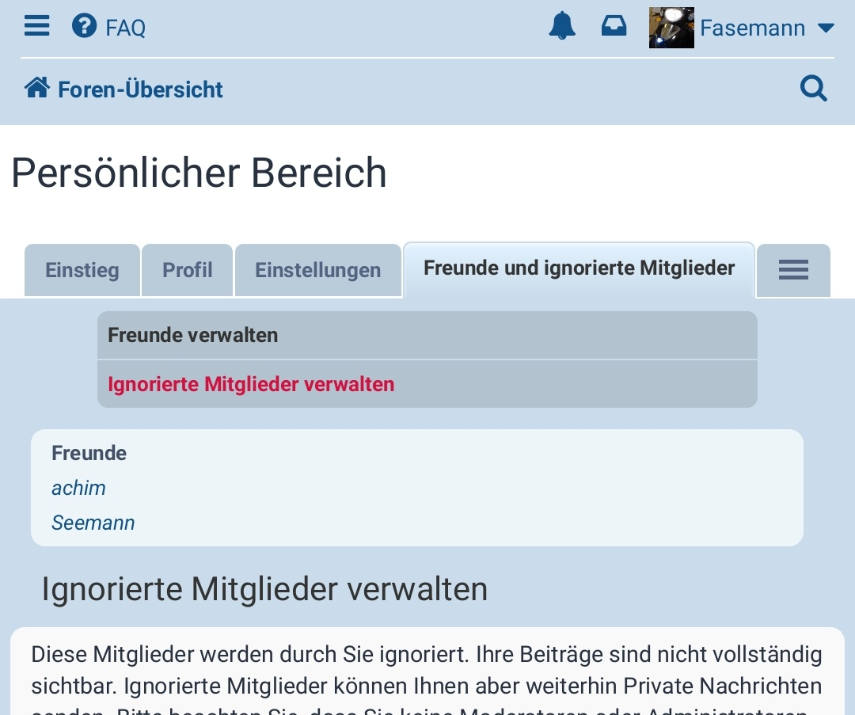The height and width of the screenshot is (715, 855).
Task: Open the Einstellungen tab
Action: pyautogui.click(x=317, y=270)
